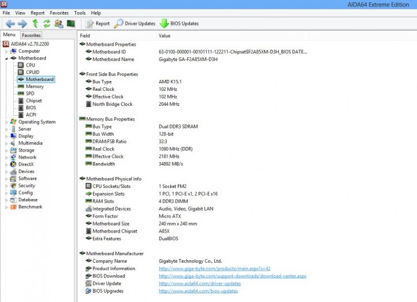Open the BIOS Download support link

[x=232, y=276]
